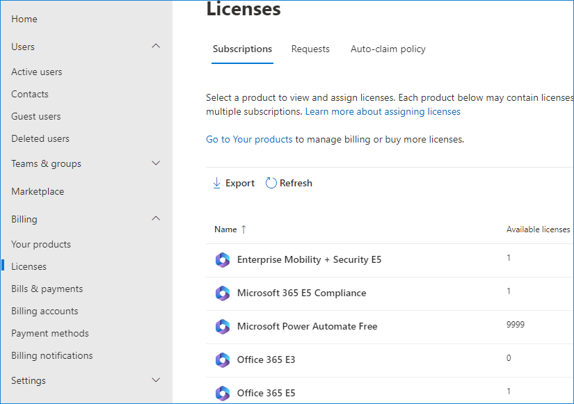This screenshot has height=404, width=574.
Task: Open Enterprise Mobility + Security E5 product
Action: pos(310,260)
